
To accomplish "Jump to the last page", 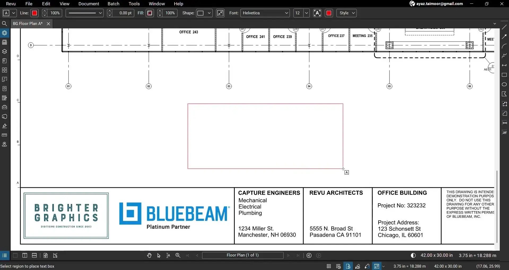I will click(x=298, y=255).
